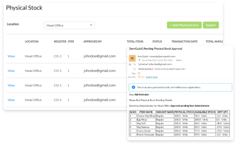Viewport: 237px width, 145px height.
Task: Click the flag icon beside email date
Action: click(x=139, y=60)
